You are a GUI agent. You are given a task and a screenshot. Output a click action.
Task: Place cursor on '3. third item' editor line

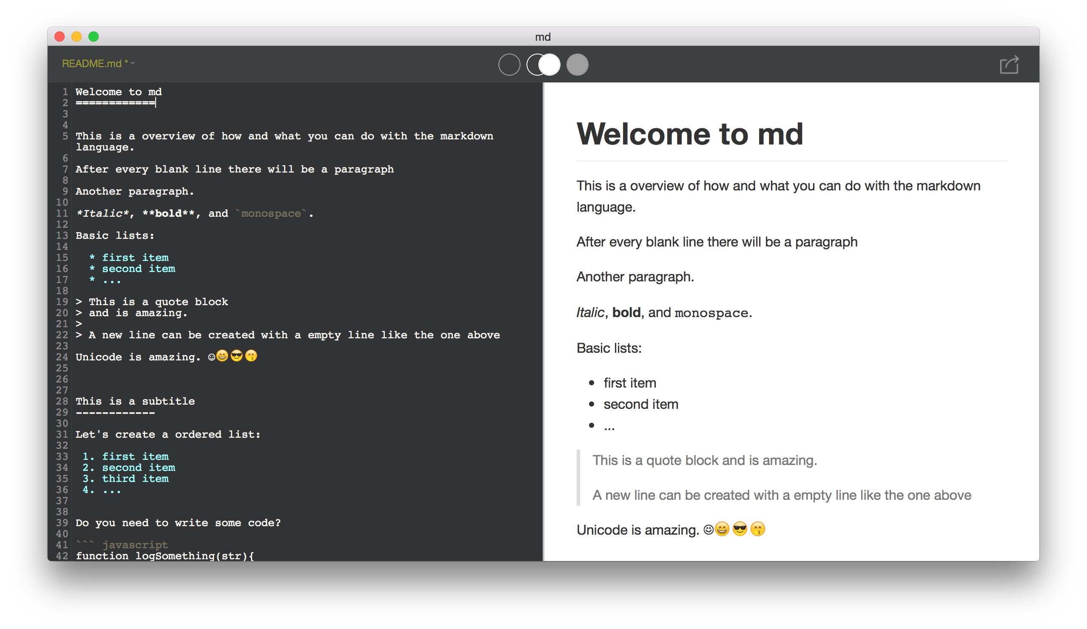tap(125, 479)
